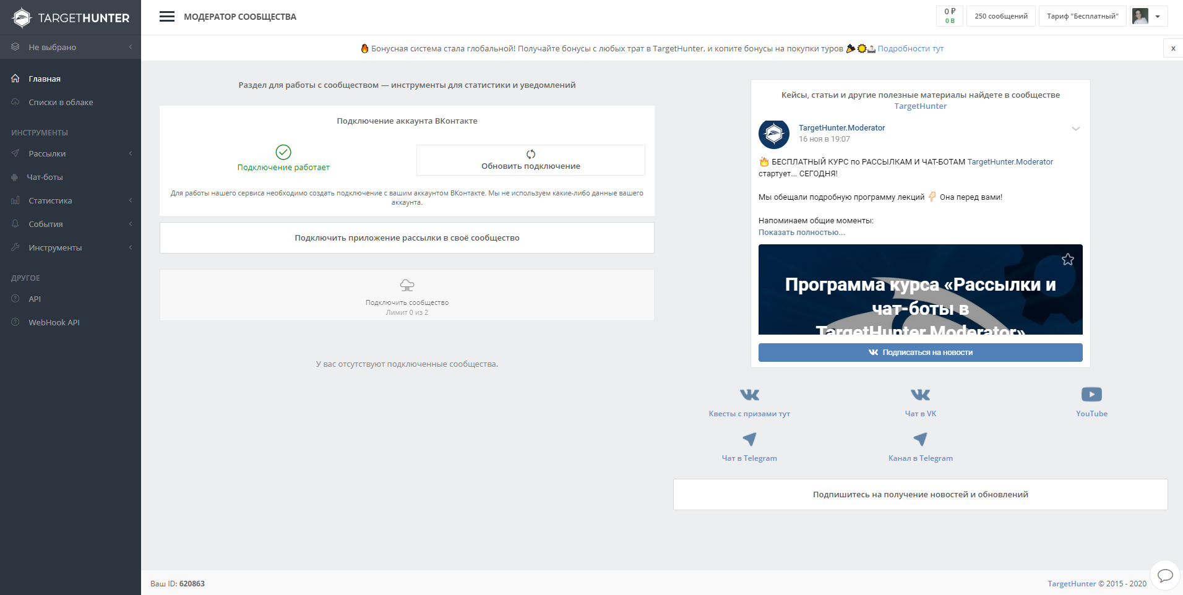The height and width of the screenshot is (595, 1183).
Task: Open the Рассылки menu item
Action: tap(71, 153)
